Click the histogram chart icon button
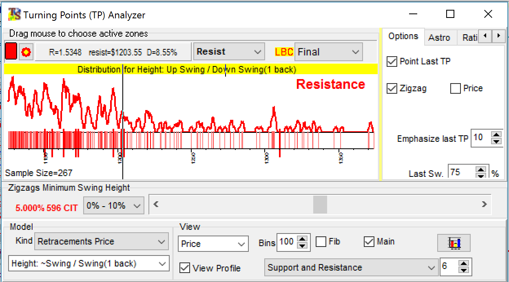The width and height of the screenshot is (509, 282). pos(454,243)
